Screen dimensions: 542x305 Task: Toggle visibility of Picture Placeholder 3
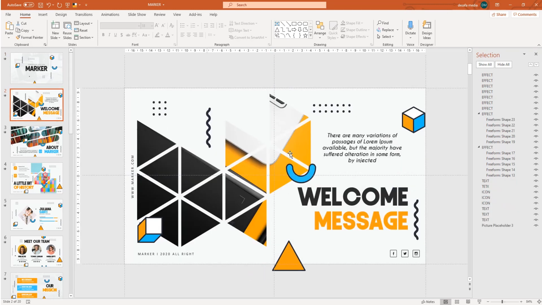(536, 226)
